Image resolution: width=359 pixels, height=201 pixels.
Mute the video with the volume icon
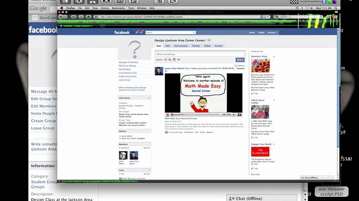tap(234, 114)
